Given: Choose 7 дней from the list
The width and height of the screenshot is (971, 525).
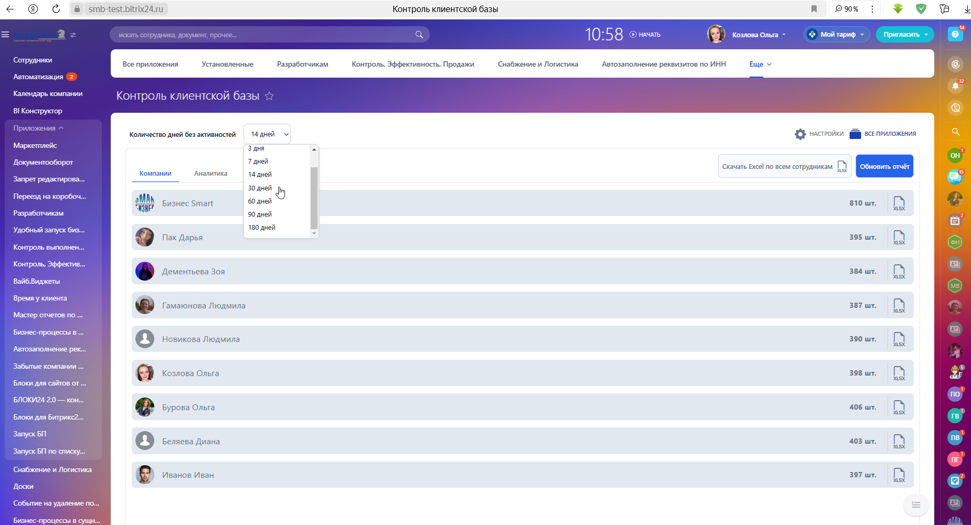Looking at the screenshot, I should point(258,161).
